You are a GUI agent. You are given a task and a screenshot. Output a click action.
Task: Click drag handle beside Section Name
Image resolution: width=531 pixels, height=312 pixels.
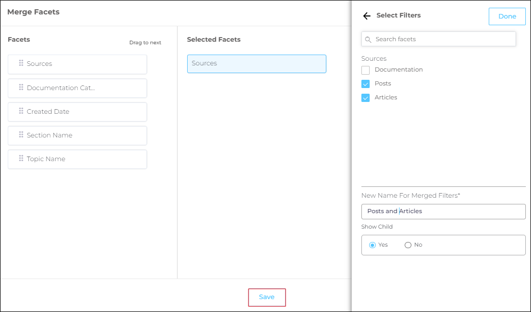pyautogui.click(x=21, y=135)
